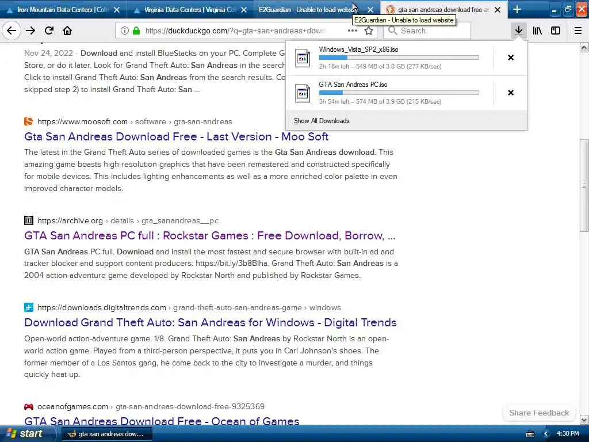Focus the browser Search box
The image size is (589, 442).
coord(427,31)
